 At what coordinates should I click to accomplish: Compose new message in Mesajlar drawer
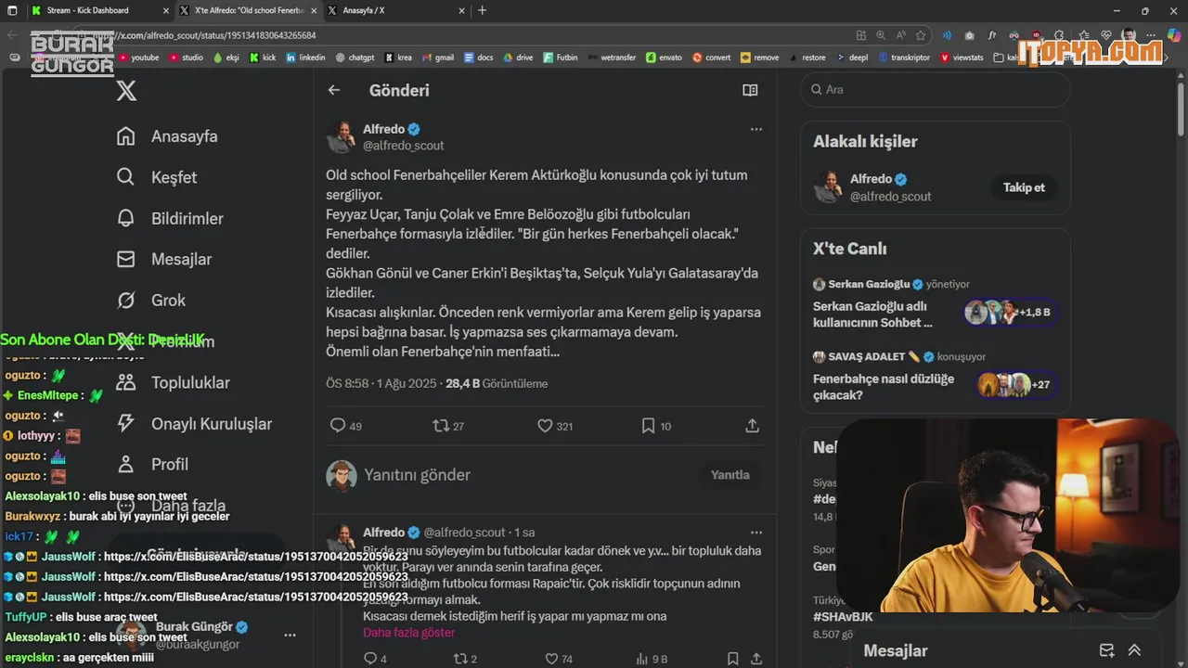pyautogui.click(x=1106, y=650)
